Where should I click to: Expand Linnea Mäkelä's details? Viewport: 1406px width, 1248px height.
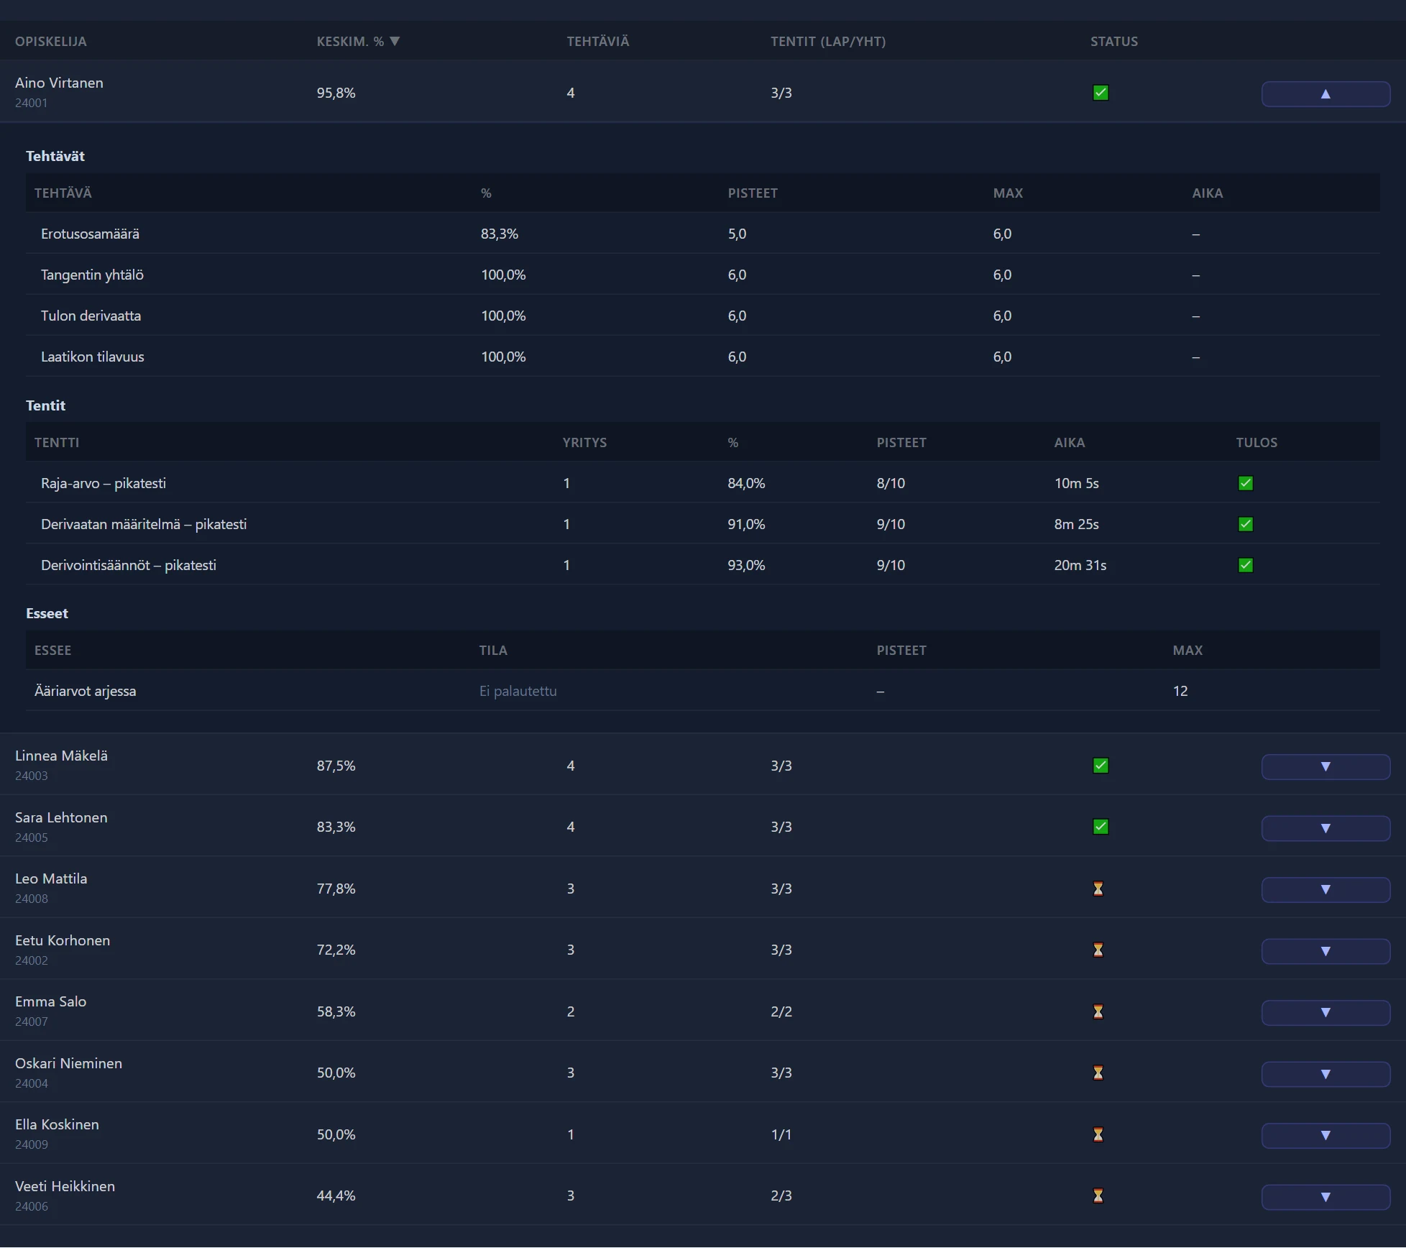(x=1325, y=767)
